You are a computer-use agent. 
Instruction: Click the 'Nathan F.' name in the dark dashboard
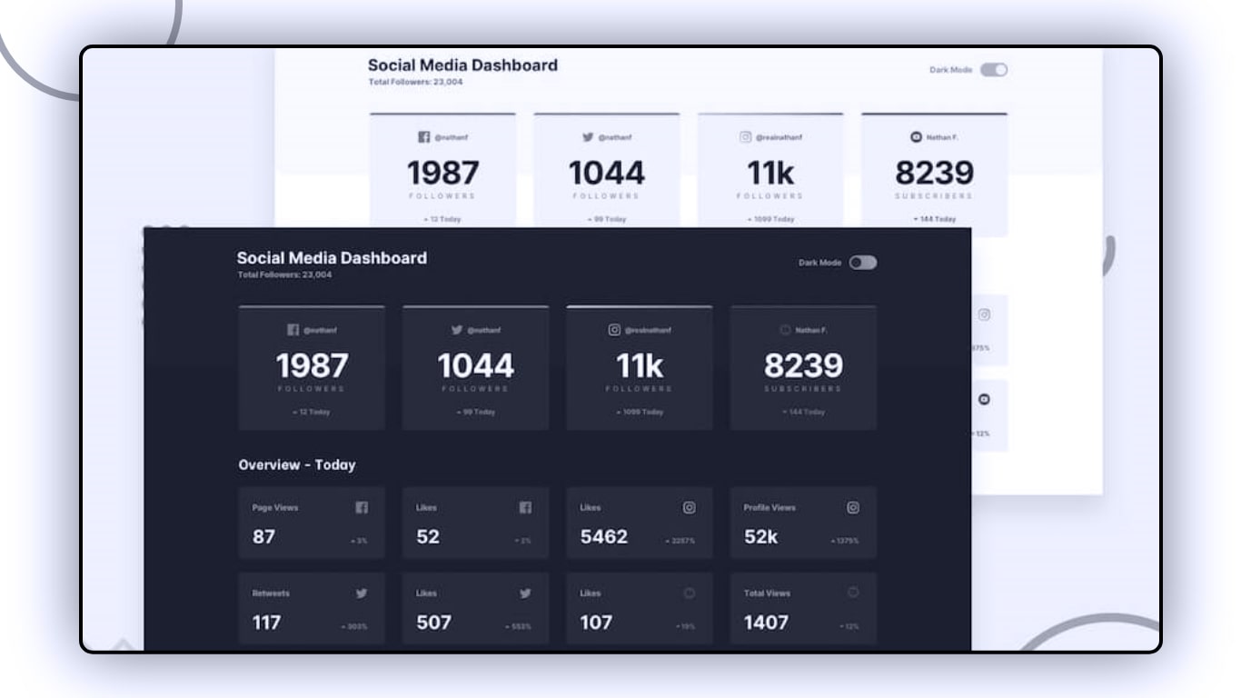coord(811,331)
